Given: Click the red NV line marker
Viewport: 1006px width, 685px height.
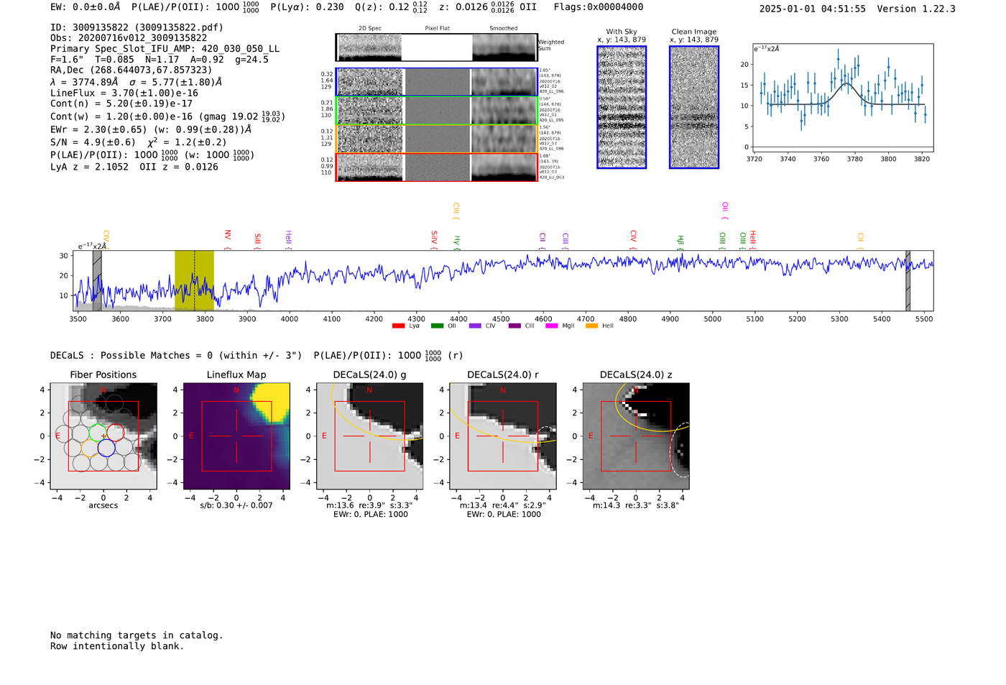Looking at the screenshot, I should tap(228, 239).
